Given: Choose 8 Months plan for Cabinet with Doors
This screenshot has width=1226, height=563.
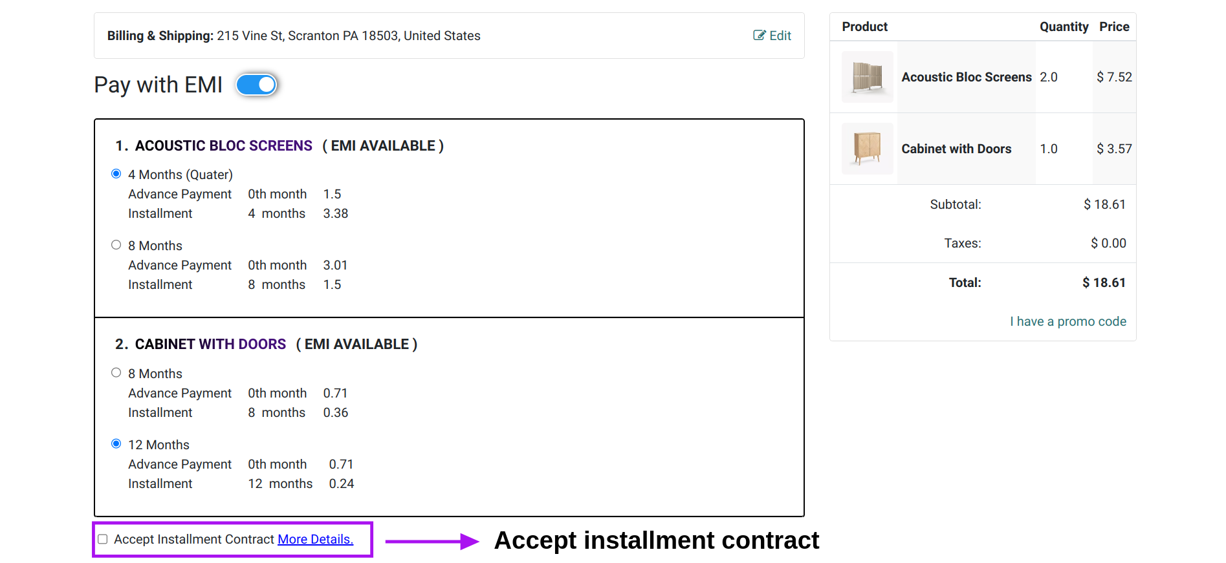Looking at the screenshot, I should coord(116,373).
